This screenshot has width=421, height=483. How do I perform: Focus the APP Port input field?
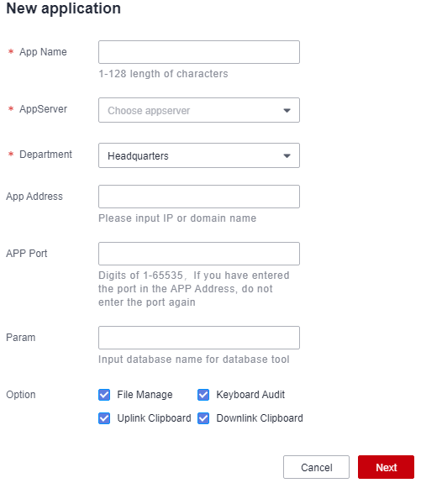[199, 254]
